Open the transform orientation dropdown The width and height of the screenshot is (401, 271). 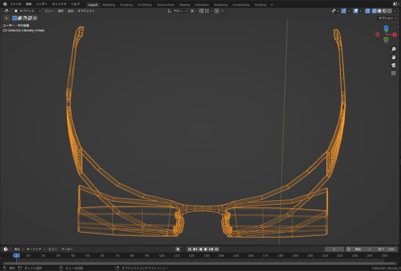[177, 11]
